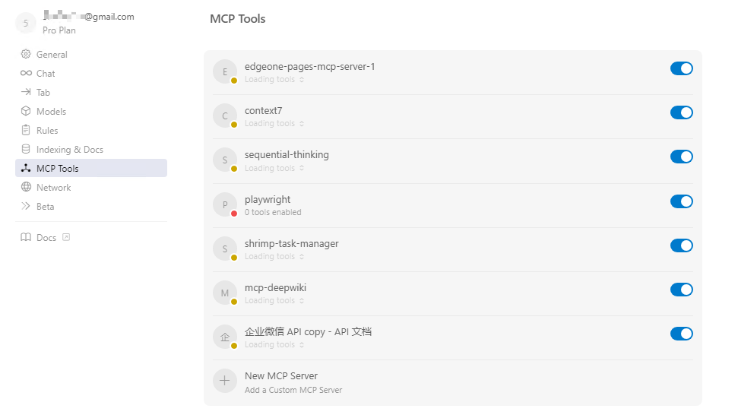
Task: Expand the sequential-thinking tools list
Action: click(302, 169)
